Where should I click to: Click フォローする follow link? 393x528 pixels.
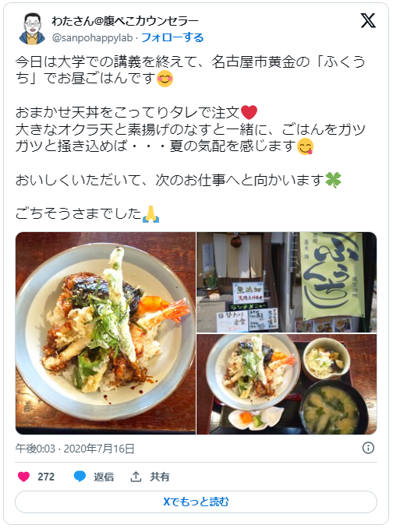click(172, 37)
